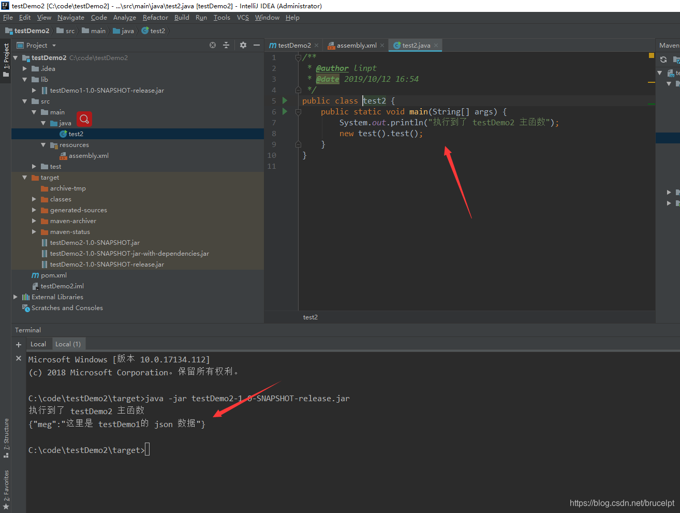680x513 pixels.
Task: Click Maven project node icon in Maven panel
Action: click(671, 73)
